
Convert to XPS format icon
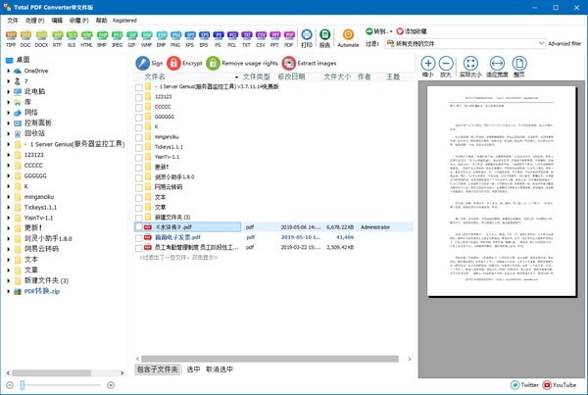click(x=190, y=35)
